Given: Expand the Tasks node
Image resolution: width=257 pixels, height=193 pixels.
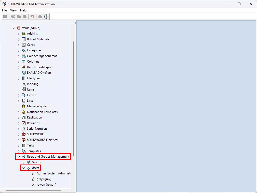Looking at the screenshot, I should pos(19,145).
